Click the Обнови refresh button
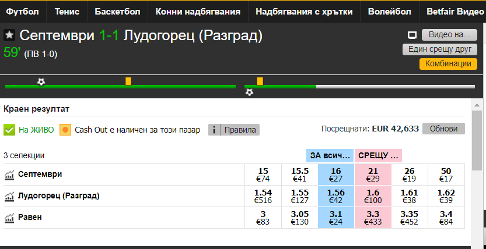This screenshot has width=486, height=249. click(443, 129)
